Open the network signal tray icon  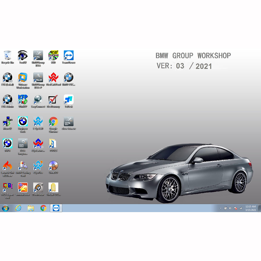click(x=241, y=208)
